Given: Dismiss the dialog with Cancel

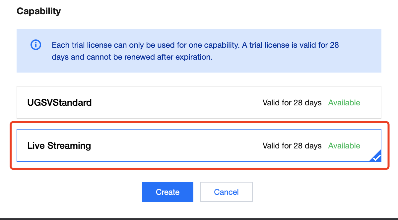Looking at the screenshot, I should [x=226, y=192].
